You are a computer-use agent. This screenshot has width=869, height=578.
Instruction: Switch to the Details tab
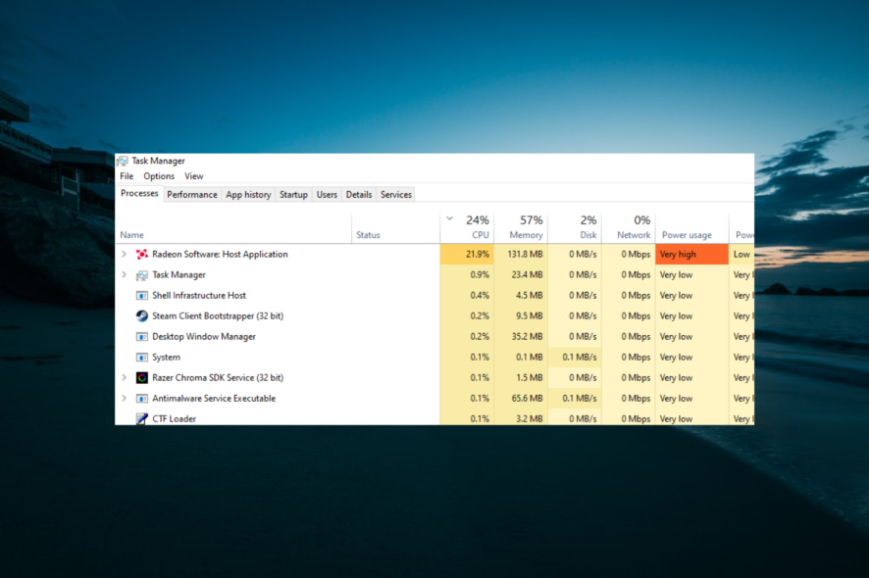(x=359, y=194)
